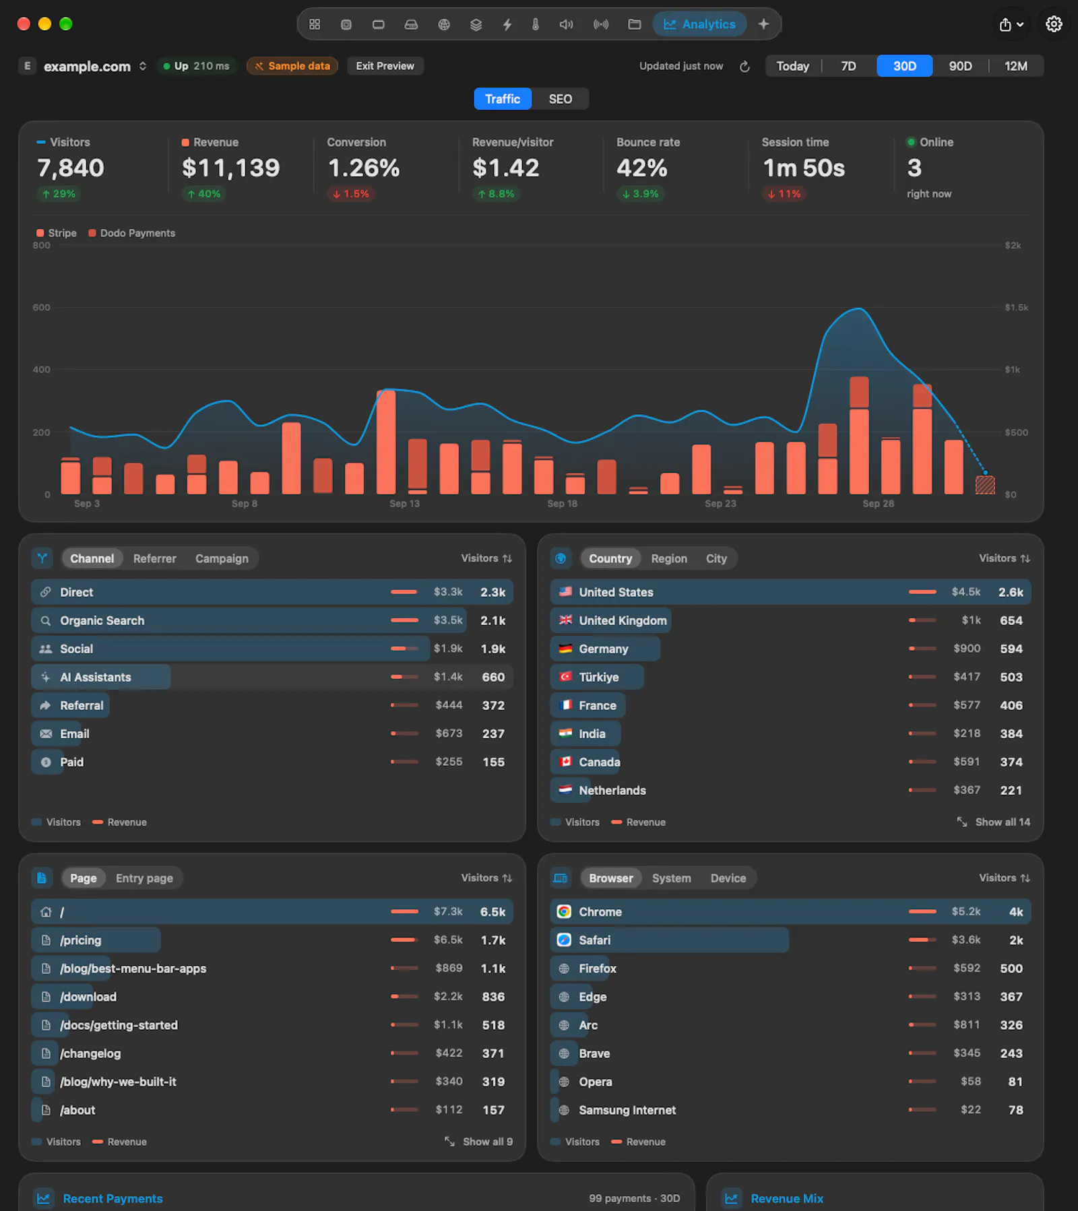Select the 90D time range
1078x1211 pixels.
pyautogui.click(x=960, y=66)
